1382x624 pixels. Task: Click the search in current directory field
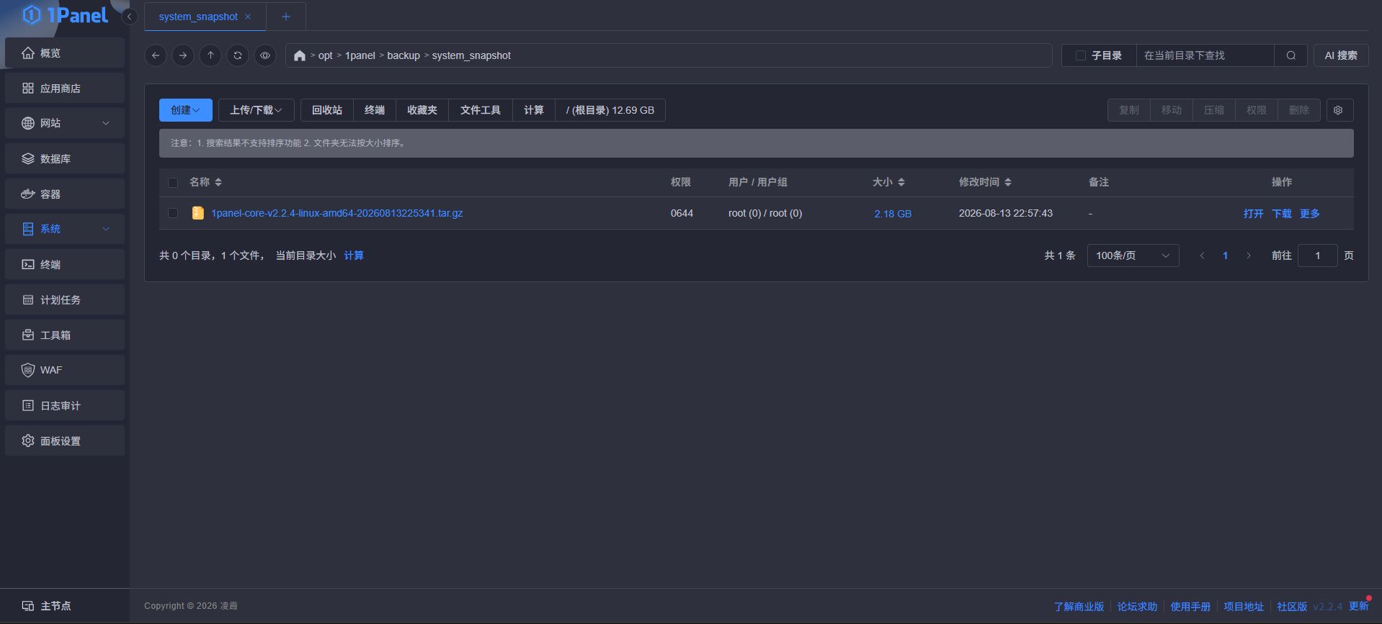(x=1205, y=55)
